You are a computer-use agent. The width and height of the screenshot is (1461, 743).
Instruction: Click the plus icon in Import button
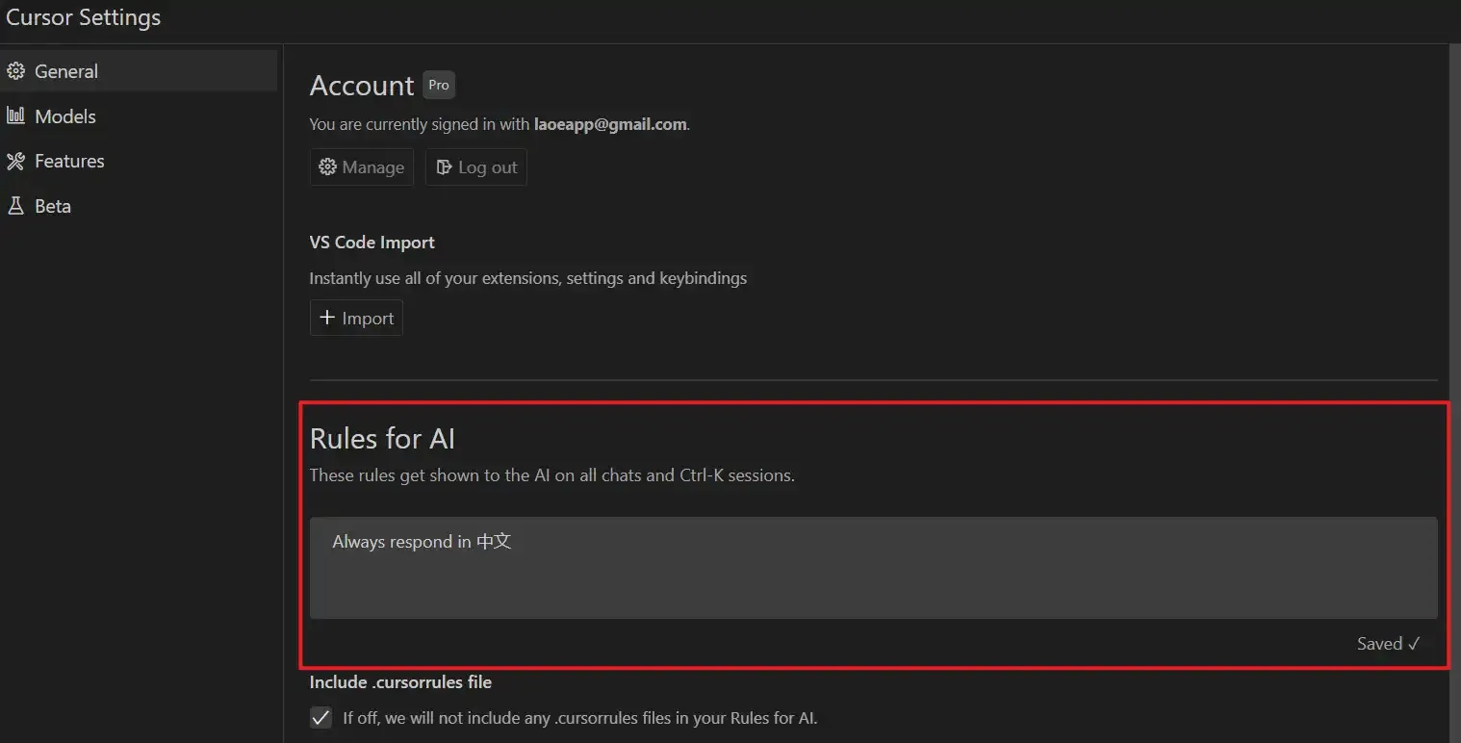click(x=327, y=319)
